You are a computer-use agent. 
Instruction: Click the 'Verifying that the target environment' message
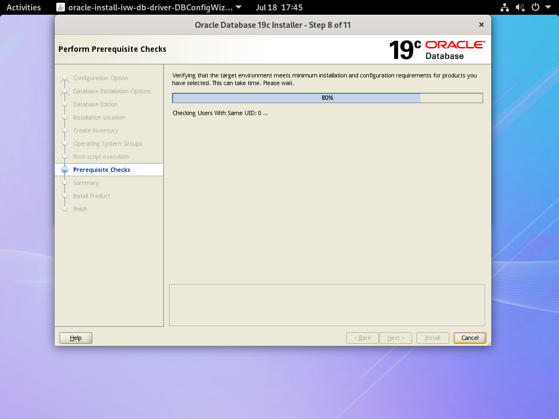[x=324, y=79]
